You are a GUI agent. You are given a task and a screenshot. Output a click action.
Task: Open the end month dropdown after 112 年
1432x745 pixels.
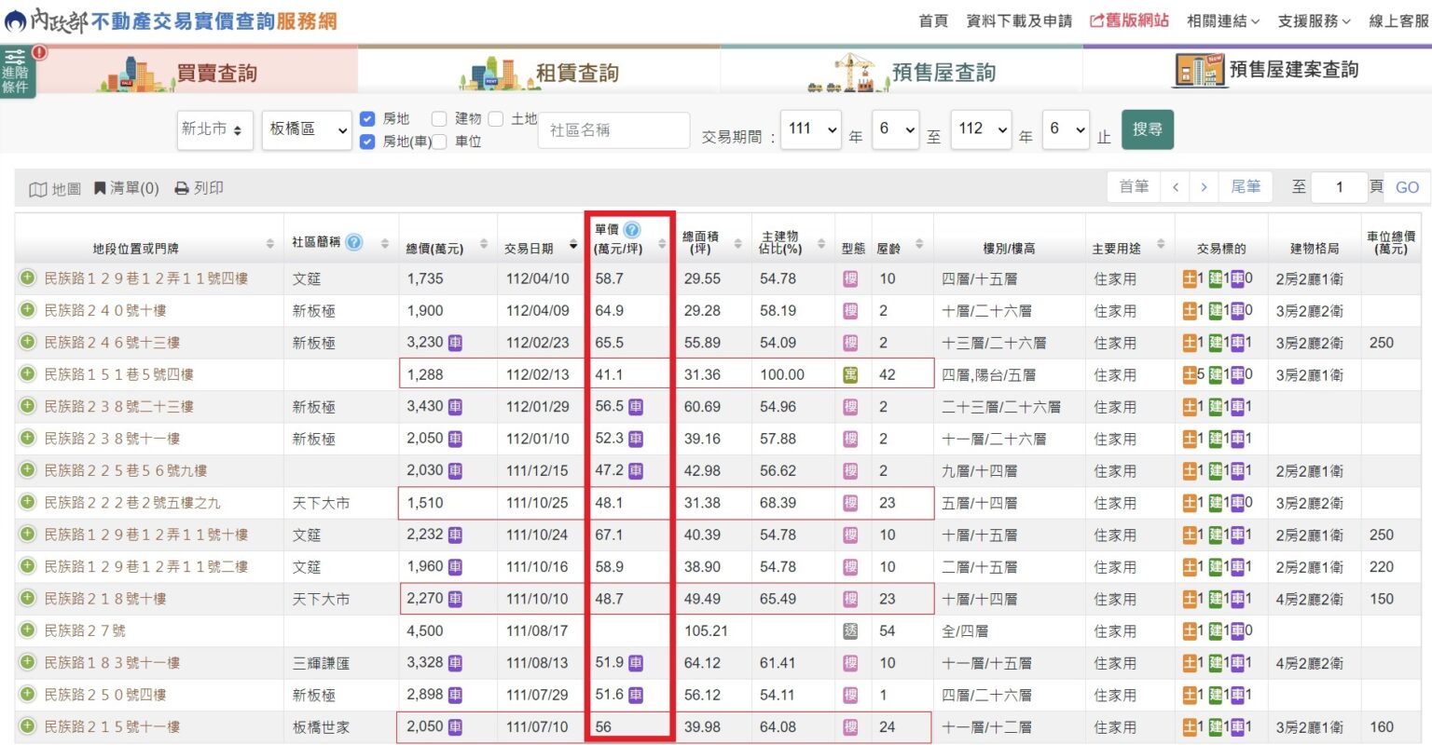point(1066,129)
